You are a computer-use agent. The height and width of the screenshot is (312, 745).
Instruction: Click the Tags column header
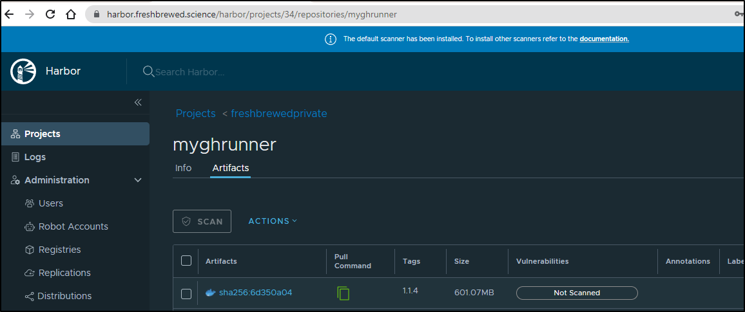click(411, 261)
